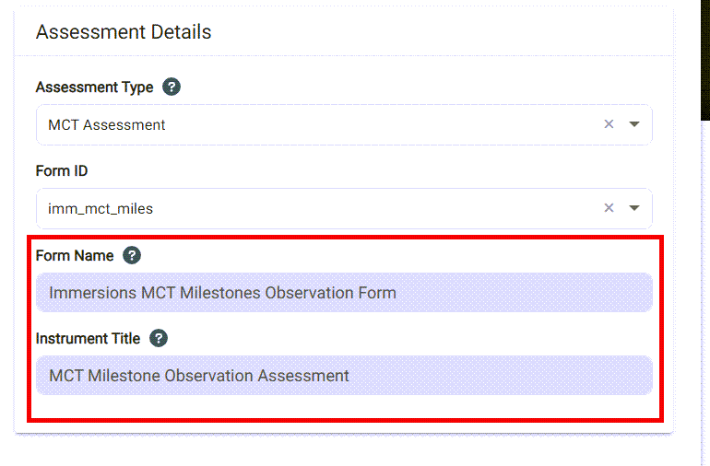Click the imm_mct_miles selected value

pos(101,209)
